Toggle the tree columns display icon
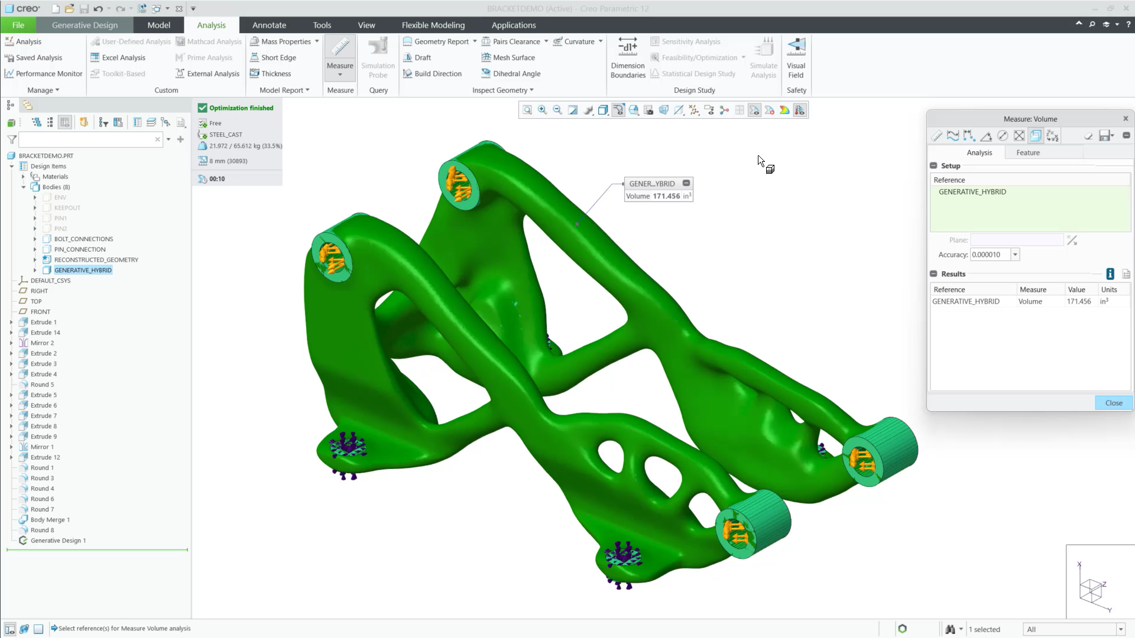 pyautogui.click(x=65, y=122)
